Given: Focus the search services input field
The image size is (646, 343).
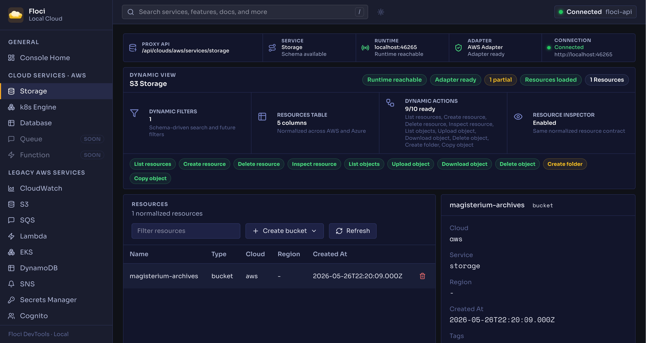Looking at the screenshot, I should pyautogui.click(x=245, y=12).
